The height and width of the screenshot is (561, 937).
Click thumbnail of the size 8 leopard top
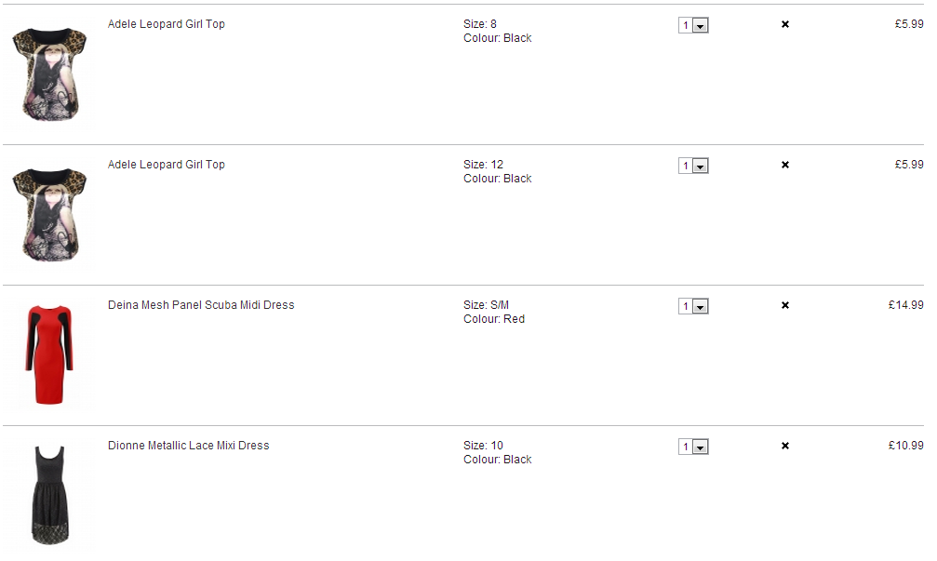(49, 73)
